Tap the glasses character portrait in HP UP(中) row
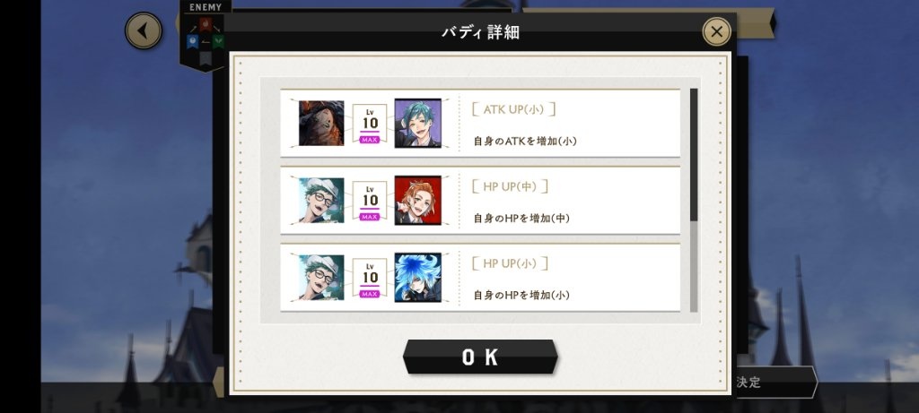The image size is (919, 413). [x=321, y=201]
